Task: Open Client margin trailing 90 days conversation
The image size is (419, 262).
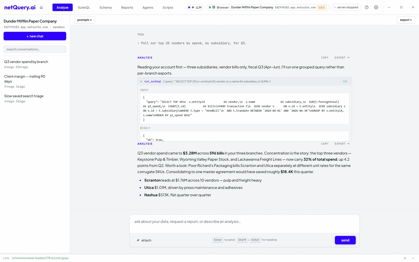Action: (35, 81)
